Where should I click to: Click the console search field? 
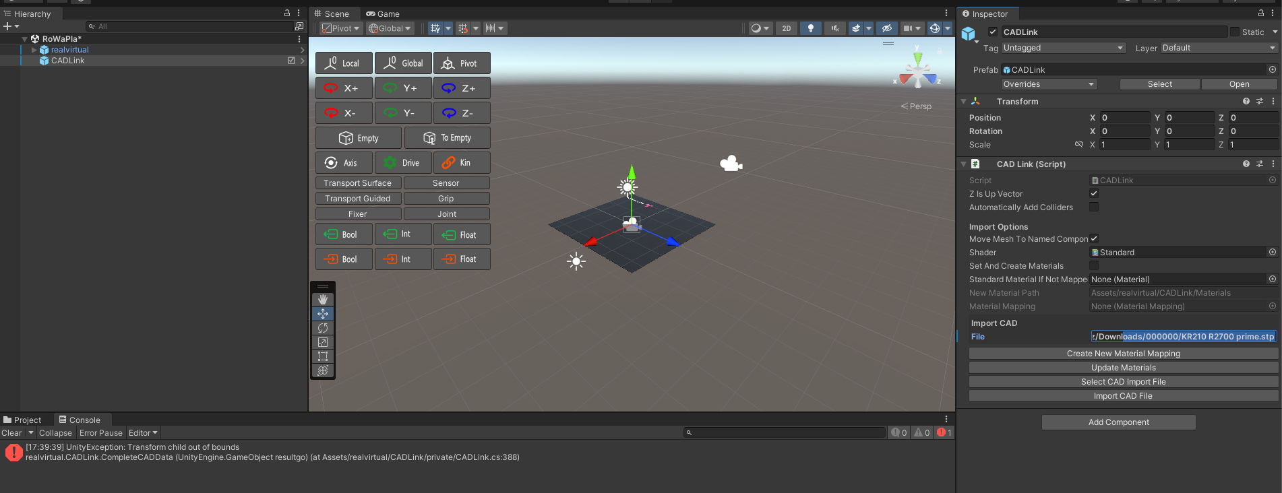784,433
